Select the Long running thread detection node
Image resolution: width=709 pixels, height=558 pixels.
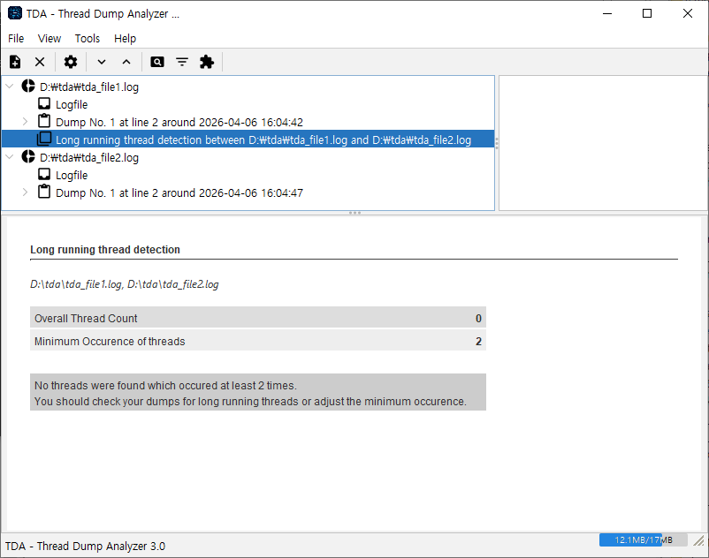tap(263, 139)
